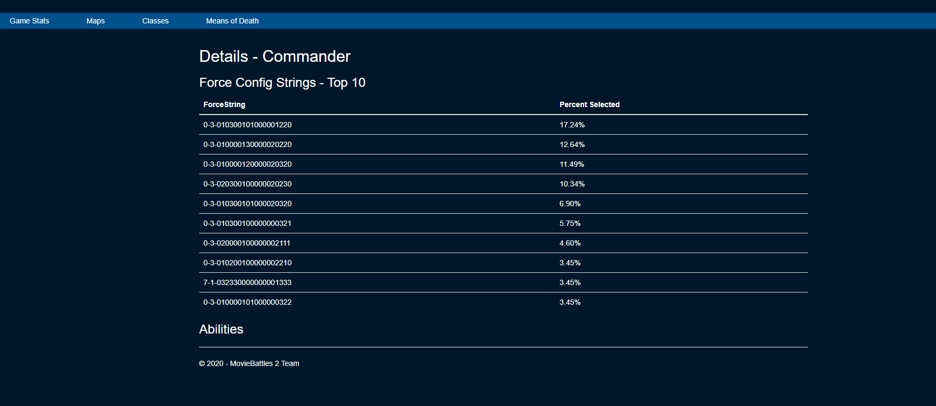936x406 pixels.
Task: Go to the Maps page
Action: coord(96,21)
